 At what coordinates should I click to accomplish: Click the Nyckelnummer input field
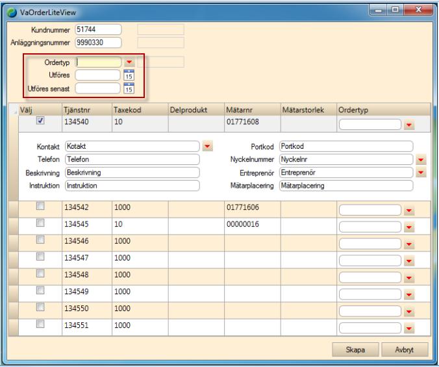(346, 159)
